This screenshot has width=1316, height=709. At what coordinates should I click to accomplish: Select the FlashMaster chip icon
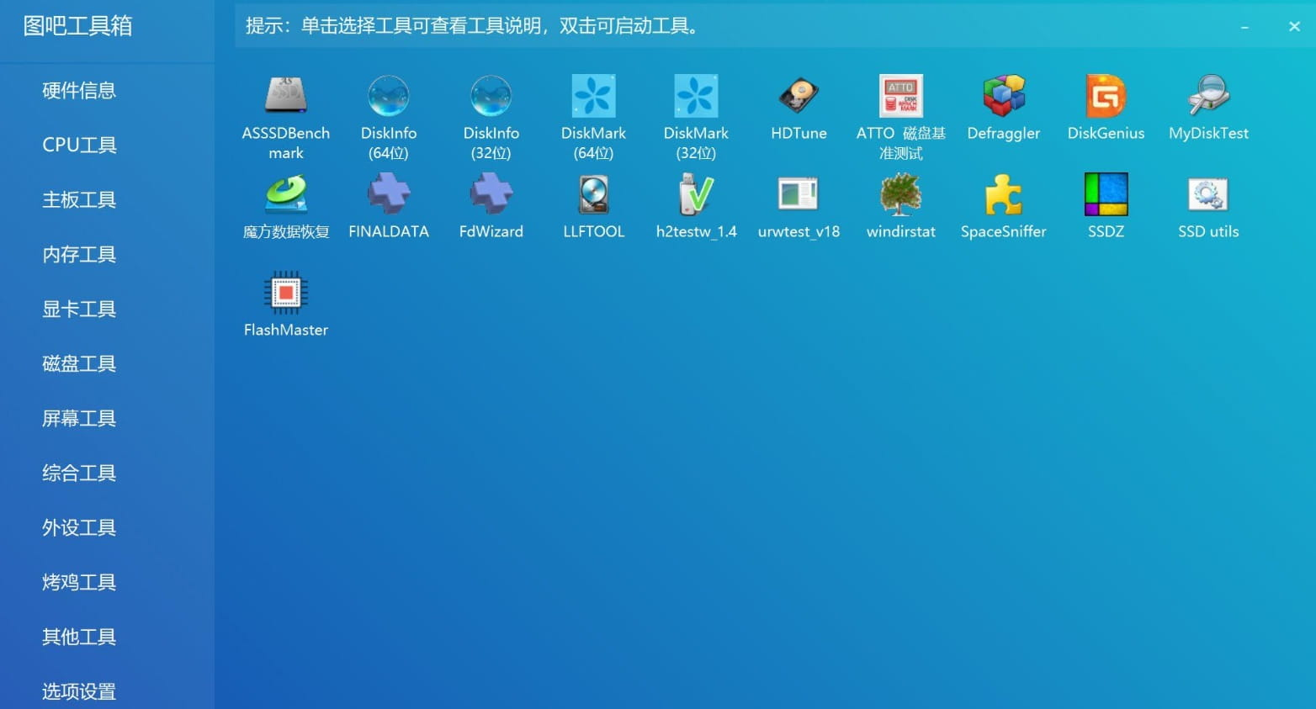286,293
